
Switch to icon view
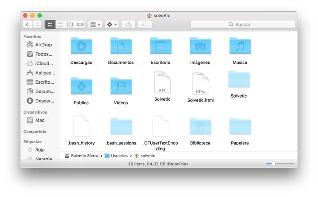50,24
